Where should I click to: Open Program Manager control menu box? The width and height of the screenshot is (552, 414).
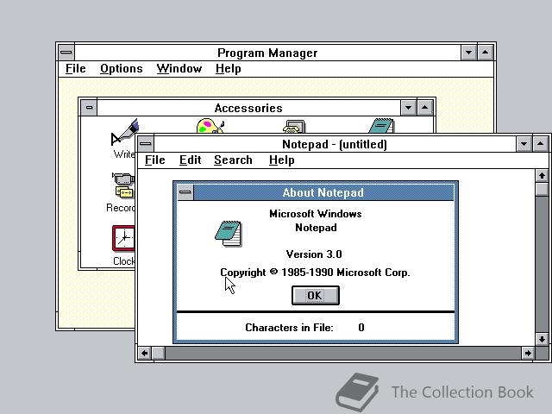coord(66,53)
